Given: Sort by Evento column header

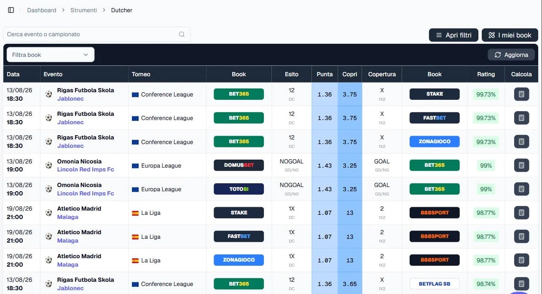Looking at the screenshot, I should tap(53, 74).
